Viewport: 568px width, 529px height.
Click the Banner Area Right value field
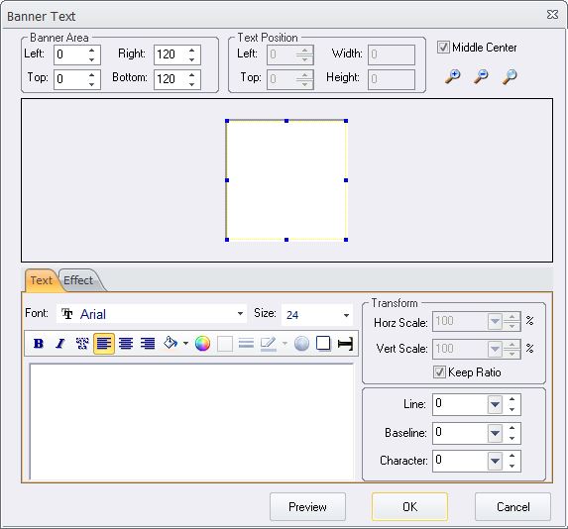[x=170, y=54]
